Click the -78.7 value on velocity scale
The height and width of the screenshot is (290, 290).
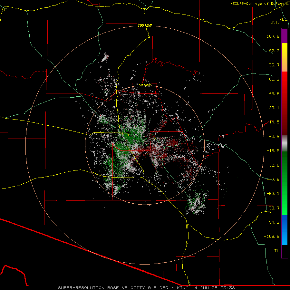tap(273, 208)
